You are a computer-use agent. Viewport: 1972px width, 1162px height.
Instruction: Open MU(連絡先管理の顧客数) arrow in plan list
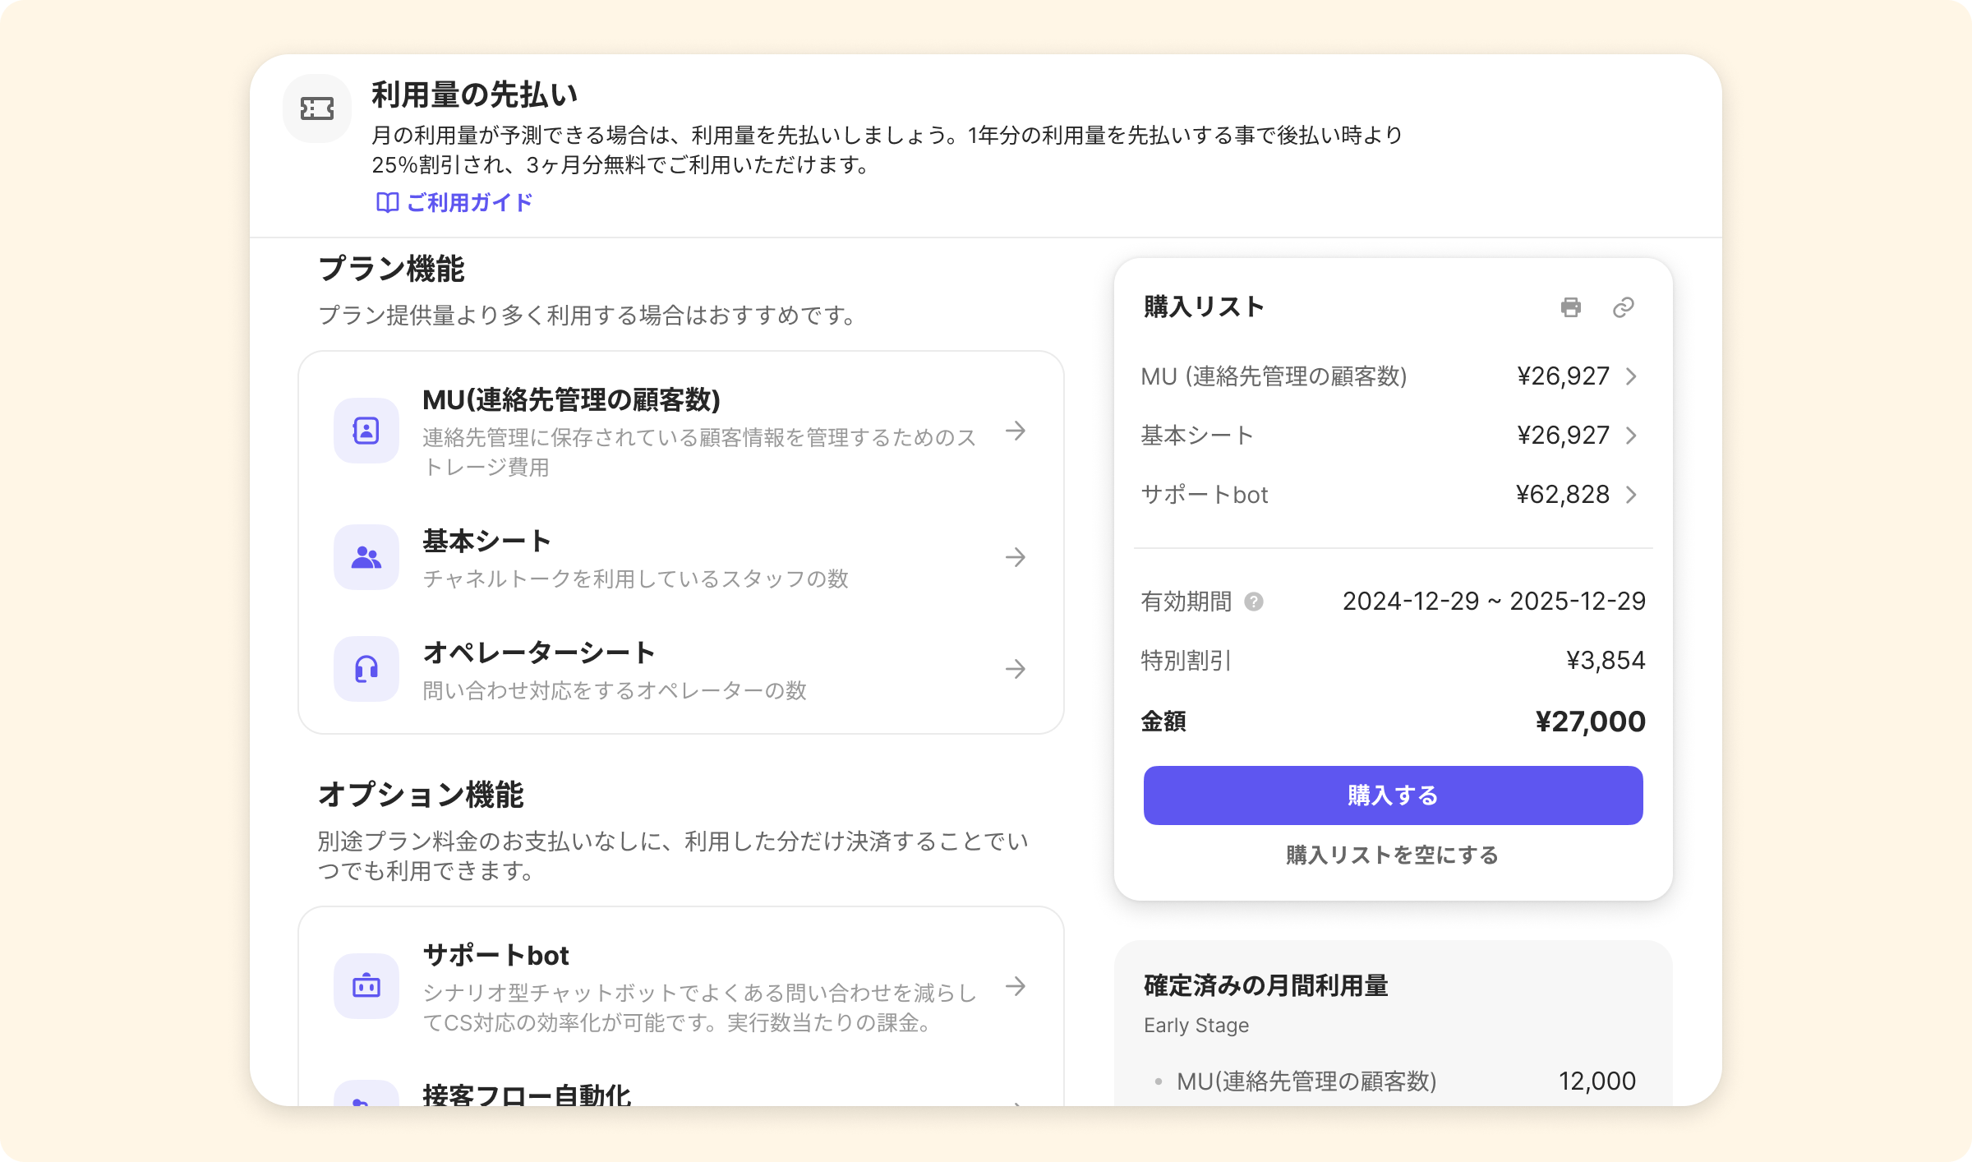(1016, 431)
